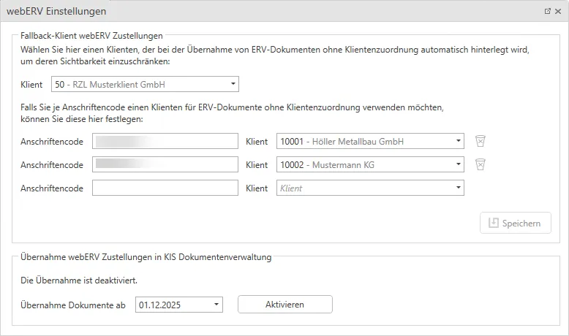This screenshot has width=569, height=336.
Task: Click the 'Übernahme Dokumente ab' label
Action: [x=73, y=305]
